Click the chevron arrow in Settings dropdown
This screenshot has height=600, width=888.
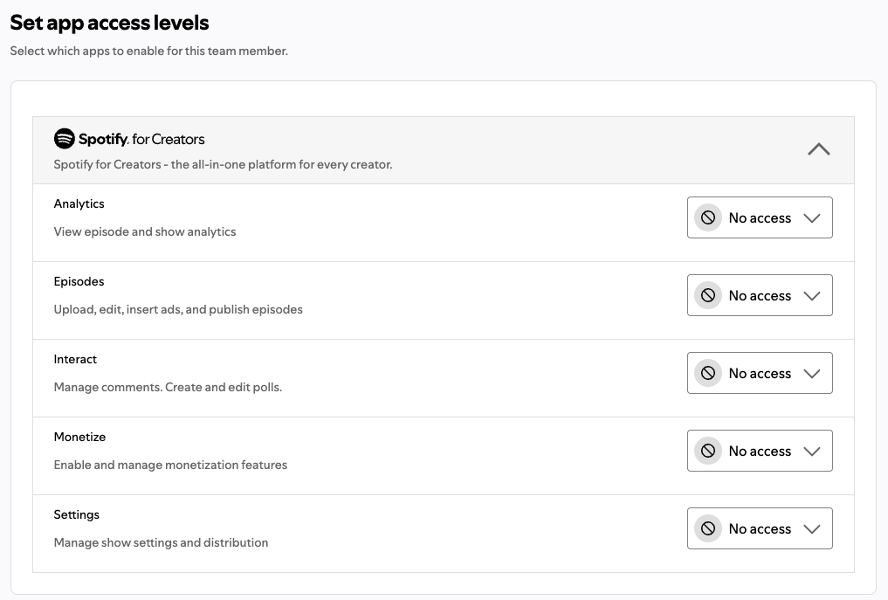click(811, 528)
